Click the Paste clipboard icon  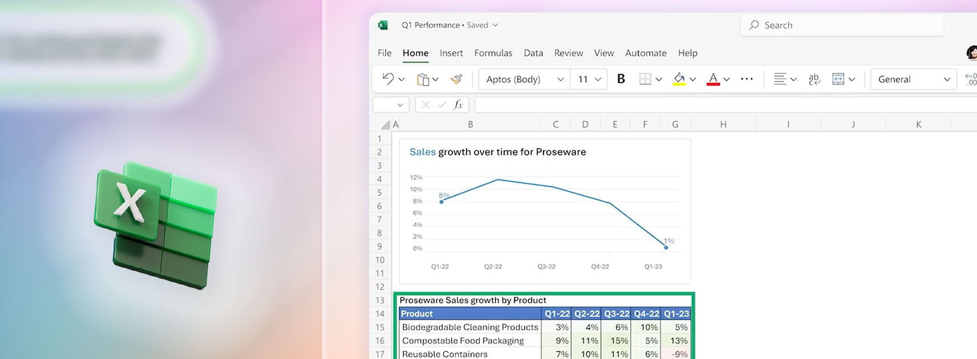pyautogui.click(x=423, y=79)
